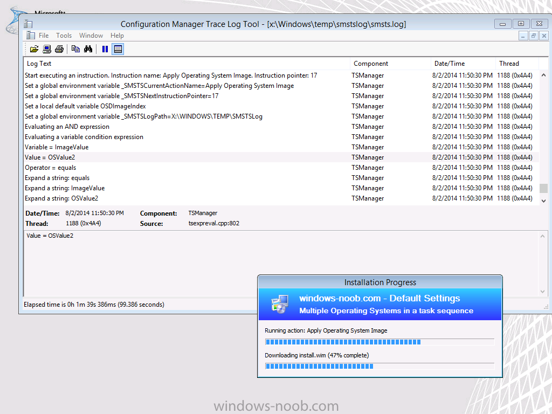Image resolution: width=552 pixels, height=414 pixels.
Task: Select the '_SMSTSLogPath=X:\WINDOWS\TEMP\SMSTSLog' row
Action: click(281, 116)
